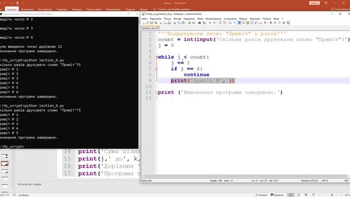Open the Макрос menu in Notepad++
The image size is (350, 197).
tap(243, 19)
